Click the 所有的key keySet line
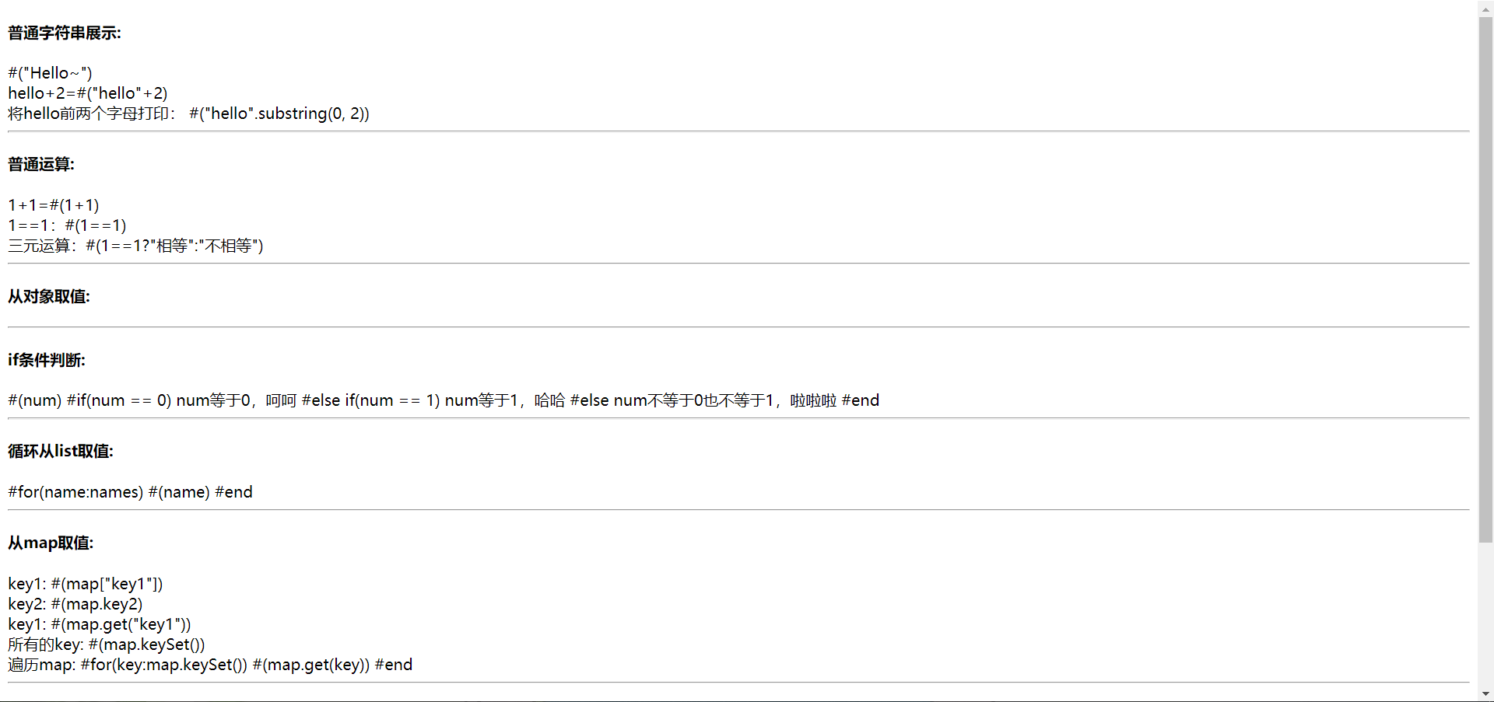This screenshot has height=702, width=1494. [107, 644]
